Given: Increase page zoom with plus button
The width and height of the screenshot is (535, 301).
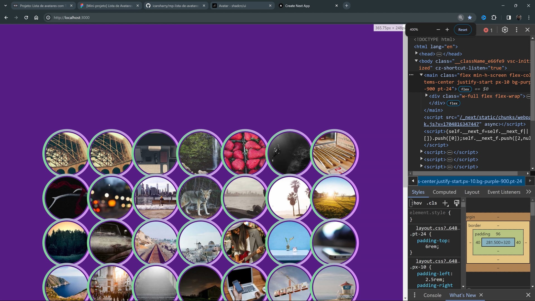Looking at the screenshot, I should (447, 30).
